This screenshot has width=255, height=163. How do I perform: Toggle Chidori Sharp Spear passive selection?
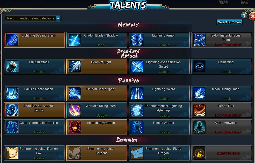(97, 94)
